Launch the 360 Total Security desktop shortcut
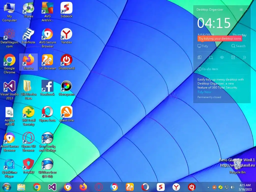 [x=28, y=116]
